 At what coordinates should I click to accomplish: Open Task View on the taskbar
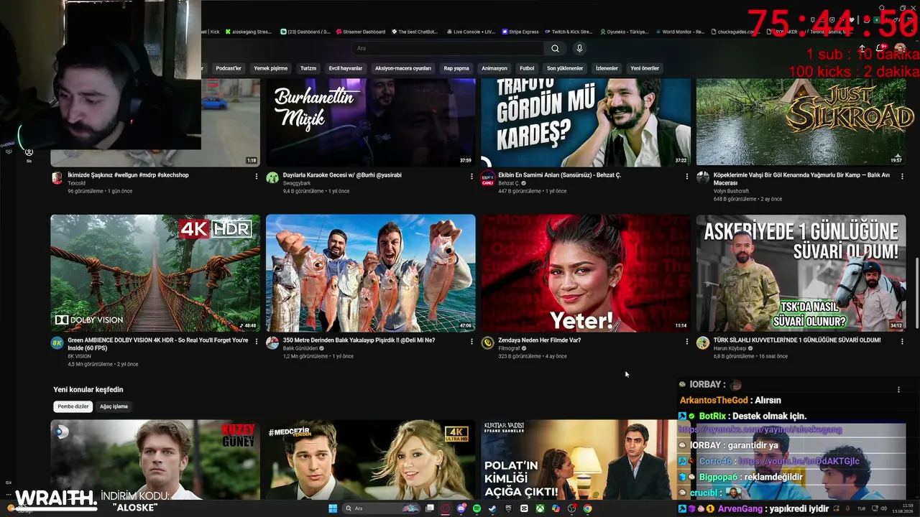tap(430, 508)
